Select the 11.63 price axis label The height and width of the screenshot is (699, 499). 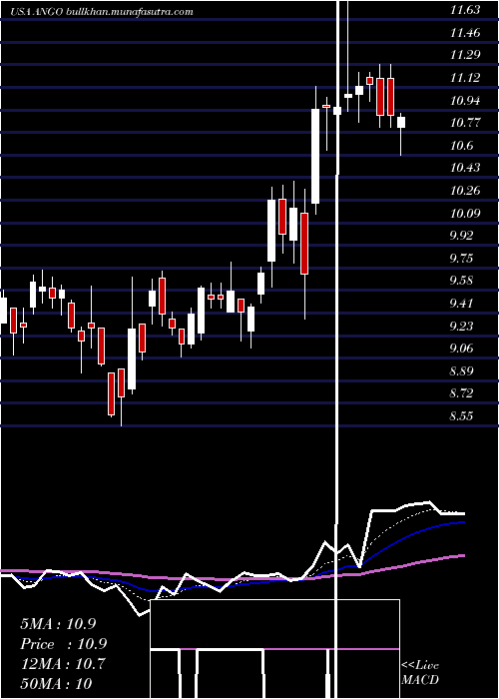[465, 10]
